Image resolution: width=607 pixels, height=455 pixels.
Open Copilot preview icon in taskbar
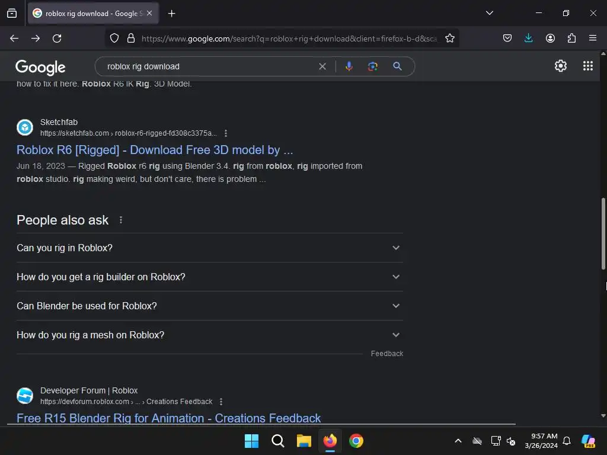click(x=589, y=441)
